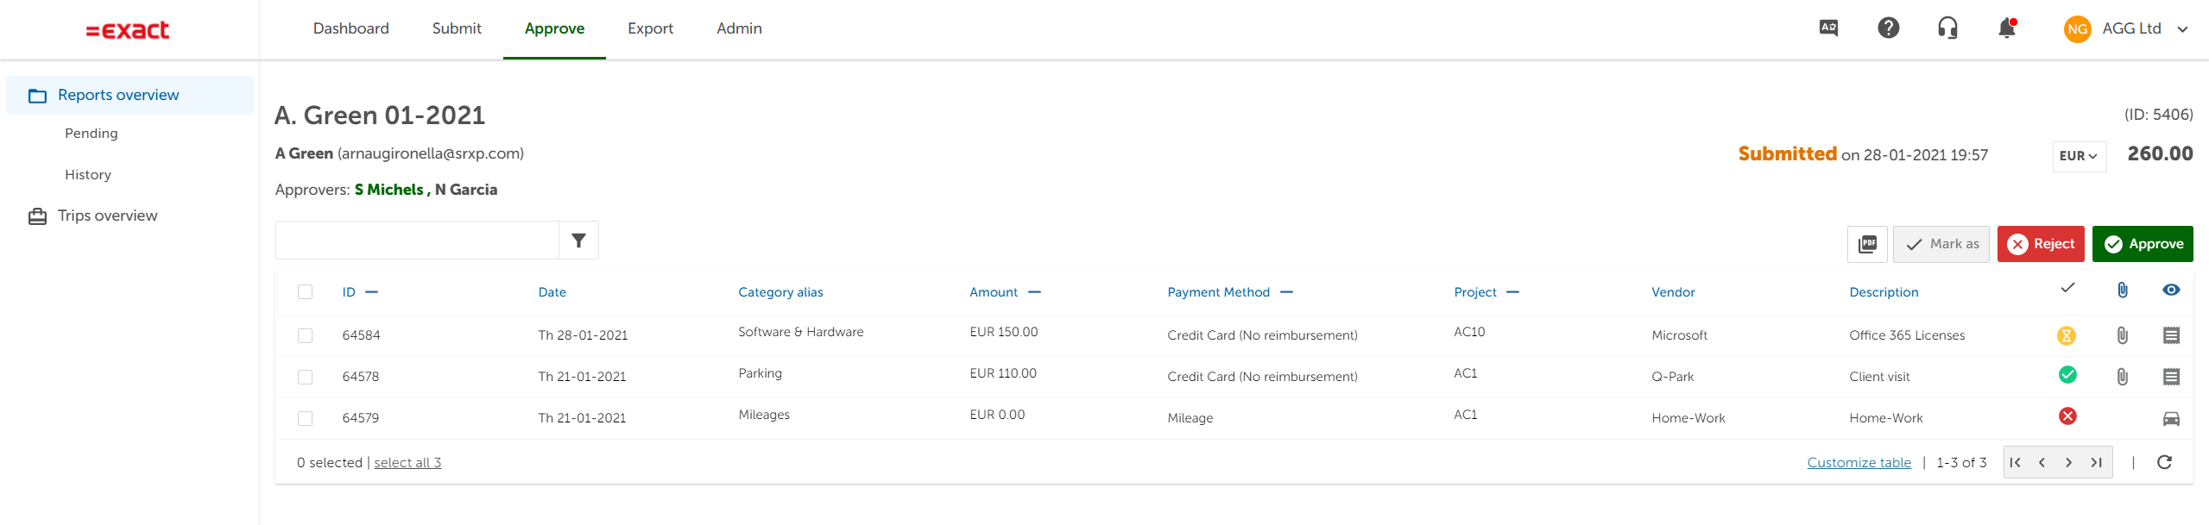Toggle the select-all header checkbox
The height and width of the screenshot is (525, 2209).
pyautogui.click(x=305, y=291)
